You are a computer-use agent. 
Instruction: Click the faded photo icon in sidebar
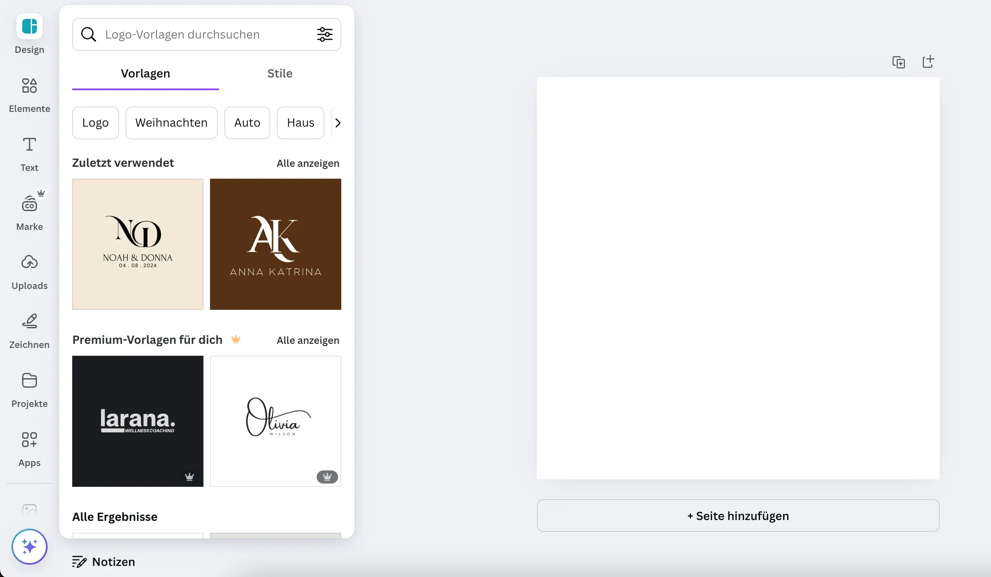click(30, 509)
